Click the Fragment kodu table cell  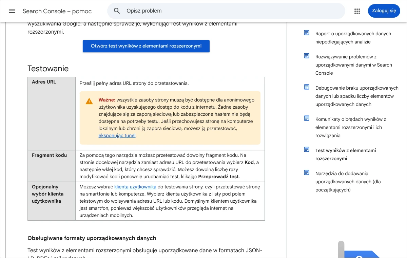click(x=52, y=166)
